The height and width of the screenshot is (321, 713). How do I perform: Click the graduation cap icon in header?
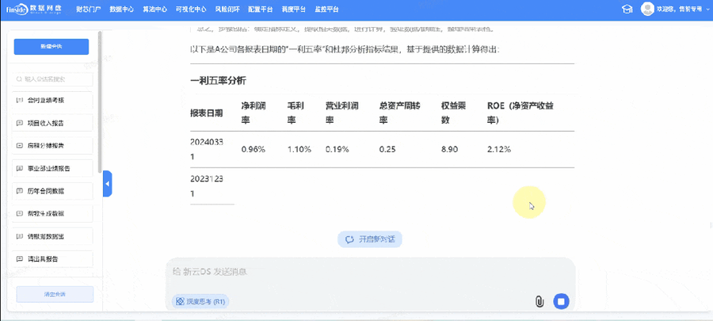pyautogui.click(x=627, y=9)
